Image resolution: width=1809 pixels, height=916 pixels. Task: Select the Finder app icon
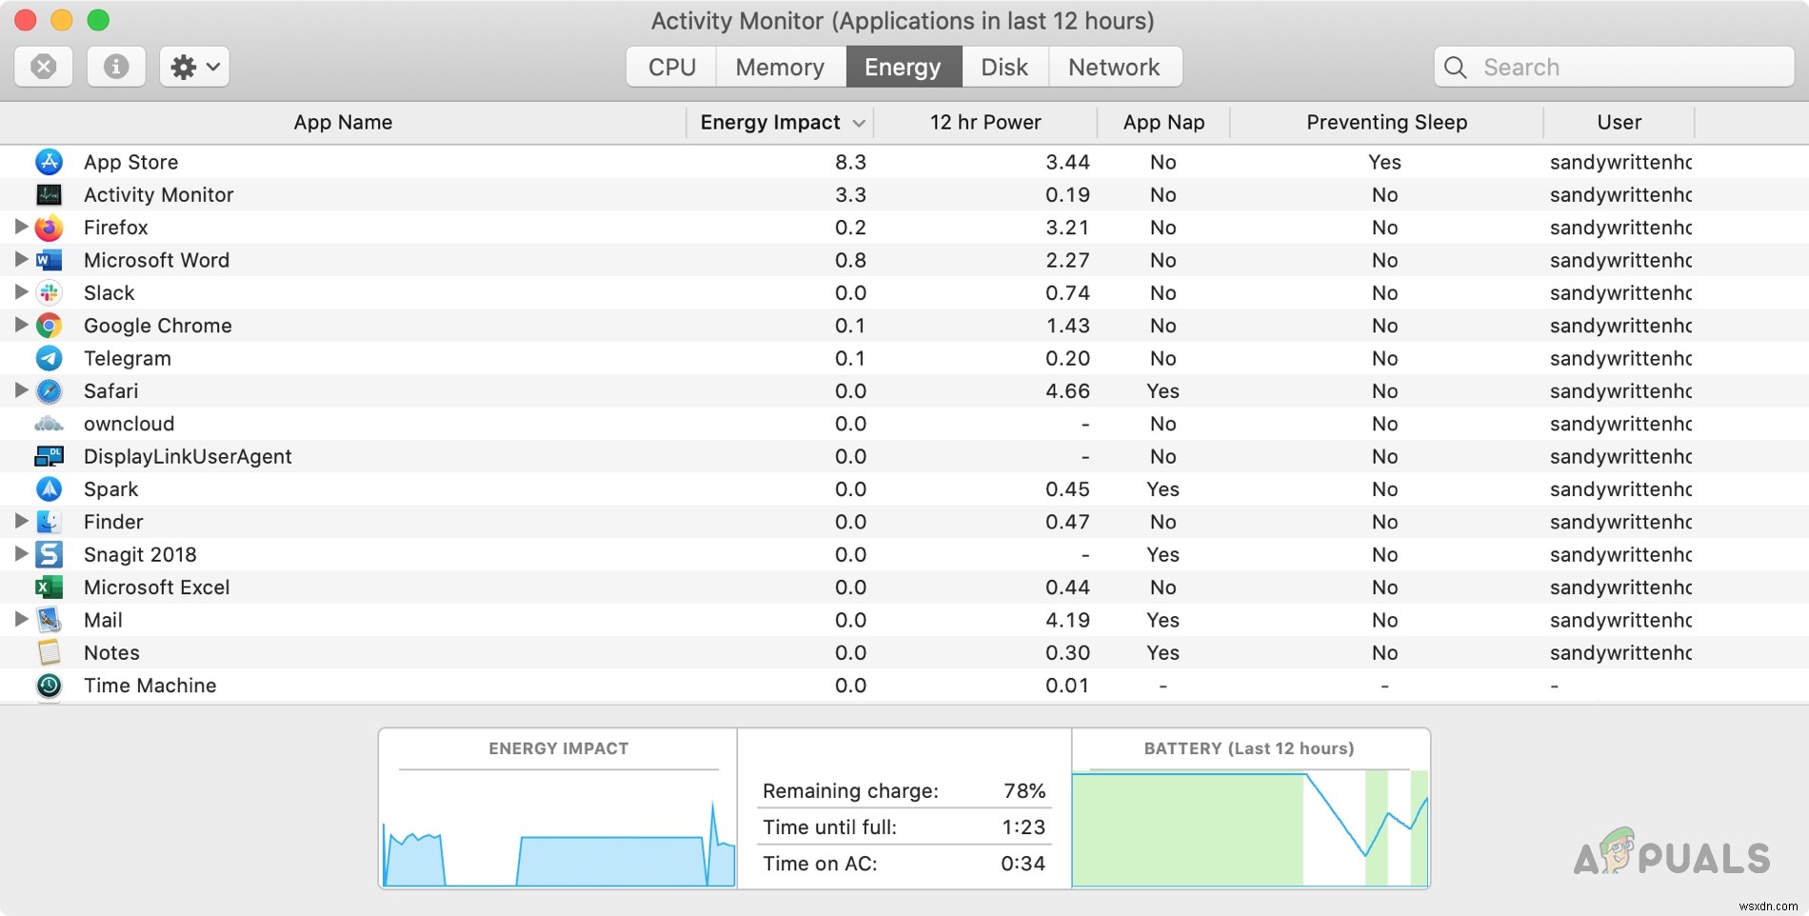(x=48, y=521)
